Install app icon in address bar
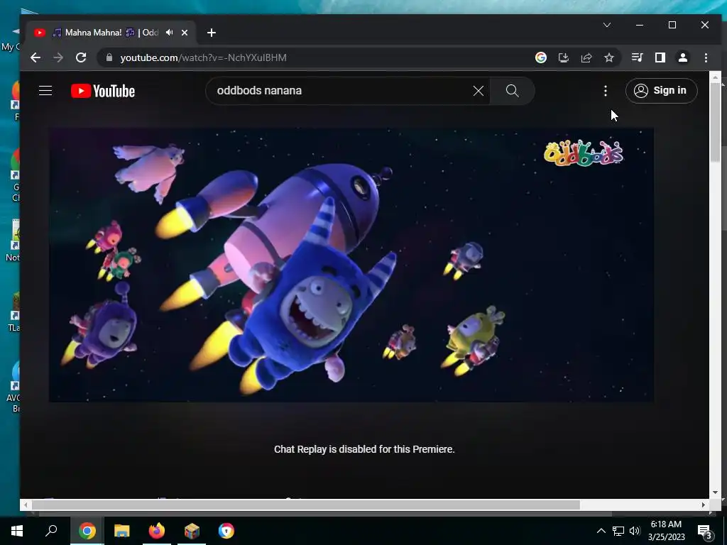This screenshot has height=545, width=727. pos(563,57)
